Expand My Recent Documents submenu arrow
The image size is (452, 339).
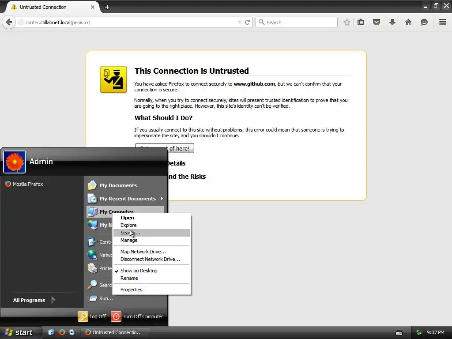[x=162, y=198]
